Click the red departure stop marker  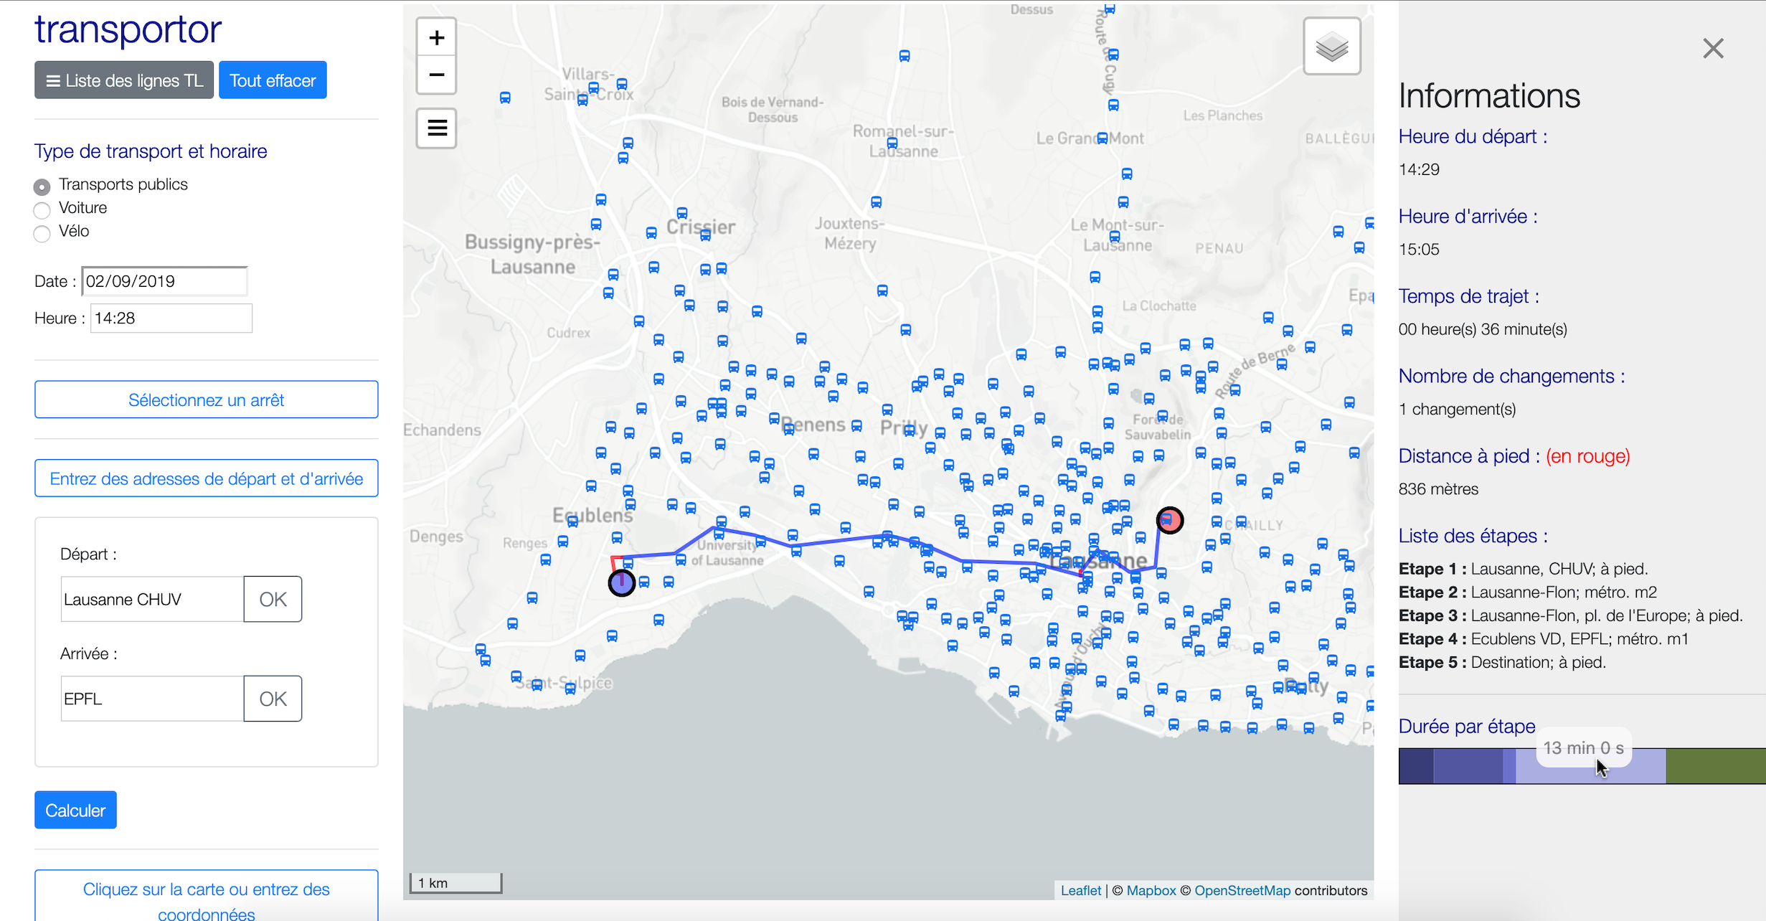[x=1169, y=520]
